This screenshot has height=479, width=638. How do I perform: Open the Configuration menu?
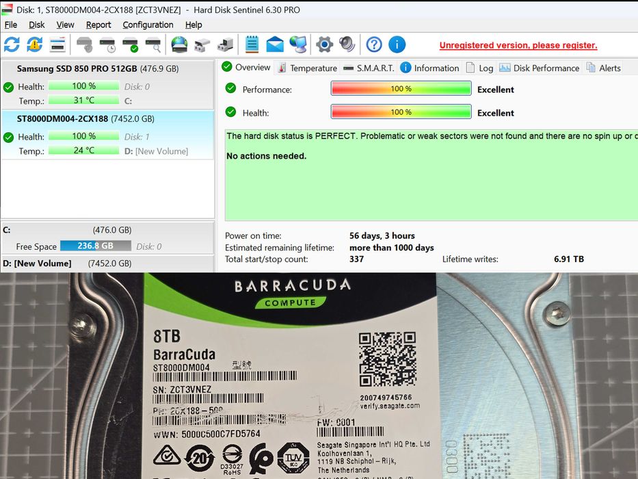[148, 25]
